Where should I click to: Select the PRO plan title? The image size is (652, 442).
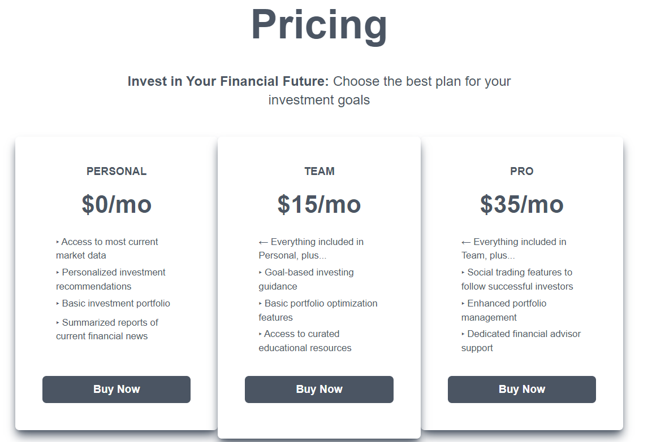pos(521,172)
